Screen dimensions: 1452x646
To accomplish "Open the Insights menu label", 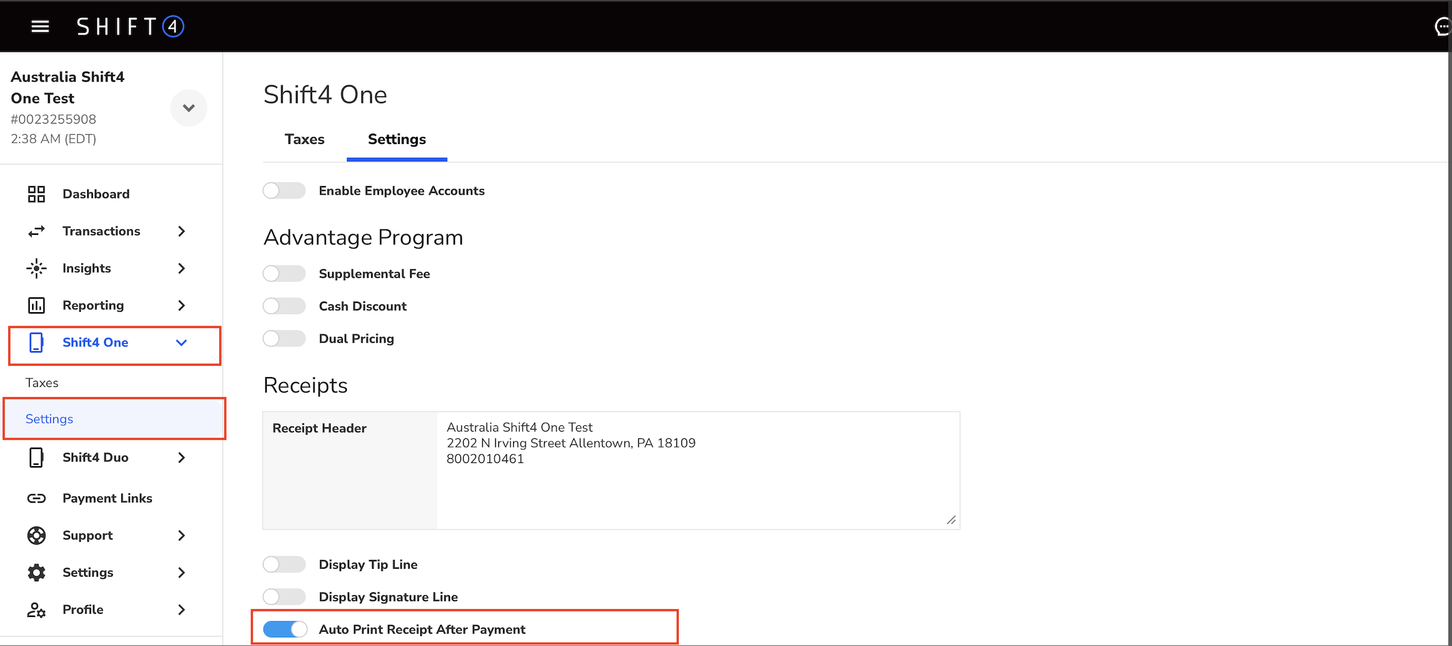I will pyautogui.click(x=87, y=268).
